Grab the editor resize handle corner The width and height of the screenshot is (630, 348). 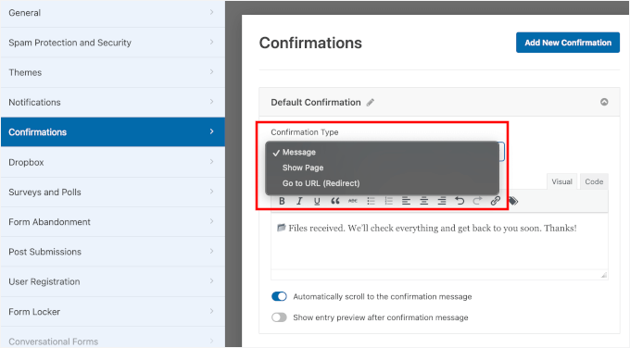point(604,275)
